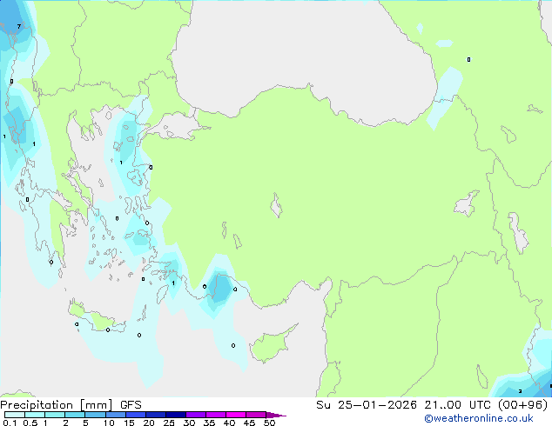Click the legend label 50
Screen dimensions: 552x426
pos(270,423)
